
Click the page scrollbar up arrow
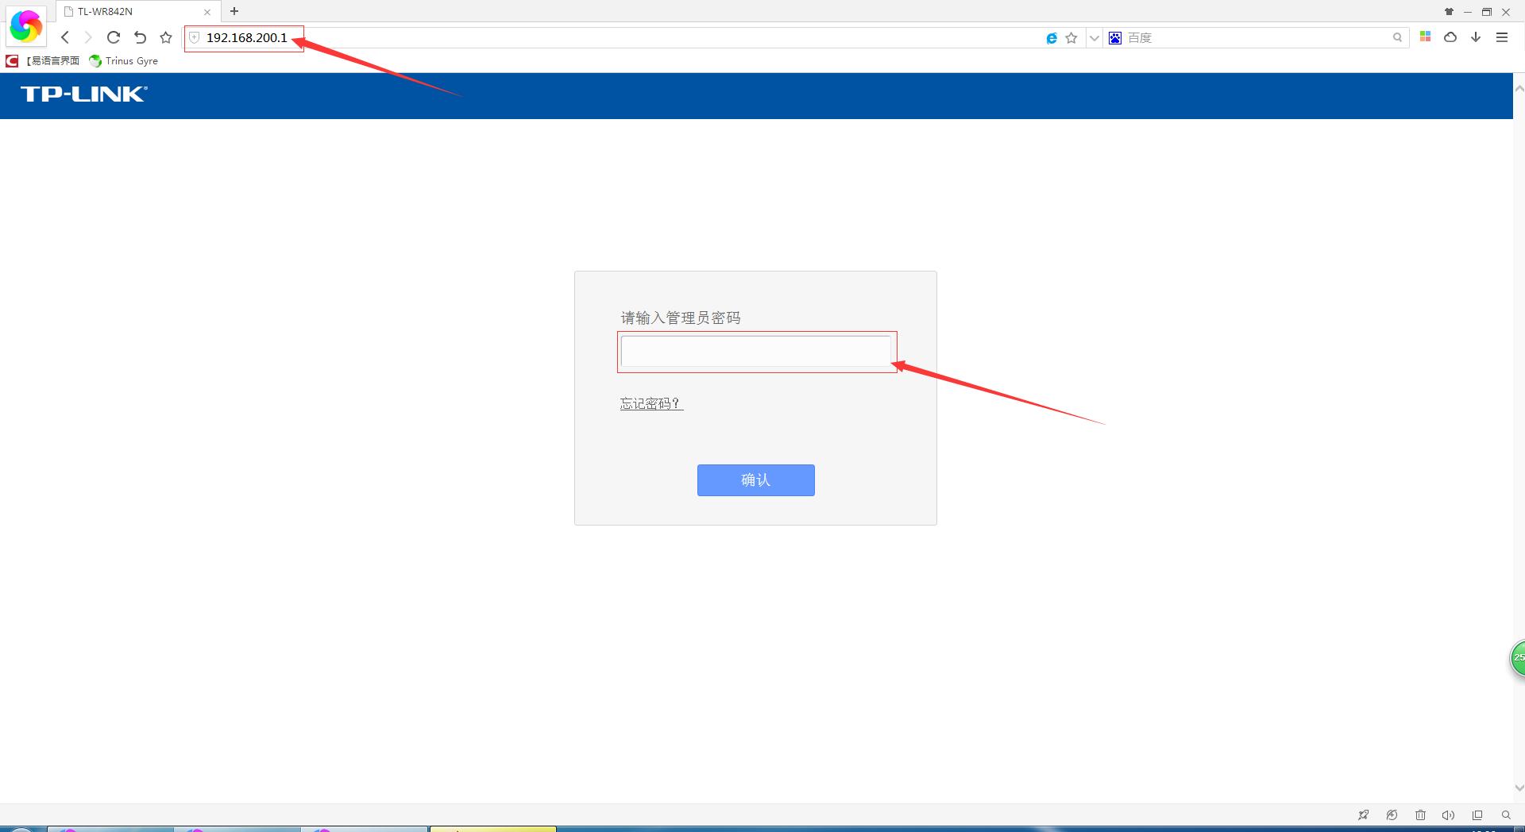tap(1519, 88)
